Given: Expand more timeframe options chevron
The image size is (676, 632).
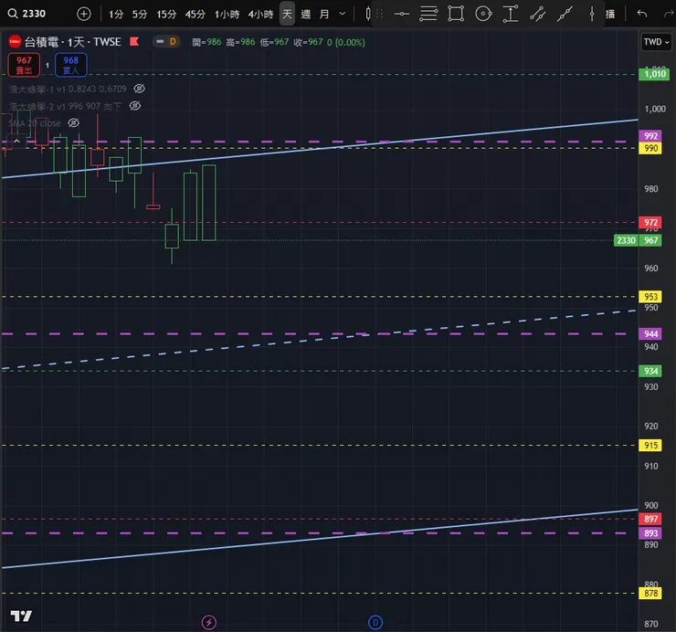Looking at the screenshot, I should tap(343, 14).
